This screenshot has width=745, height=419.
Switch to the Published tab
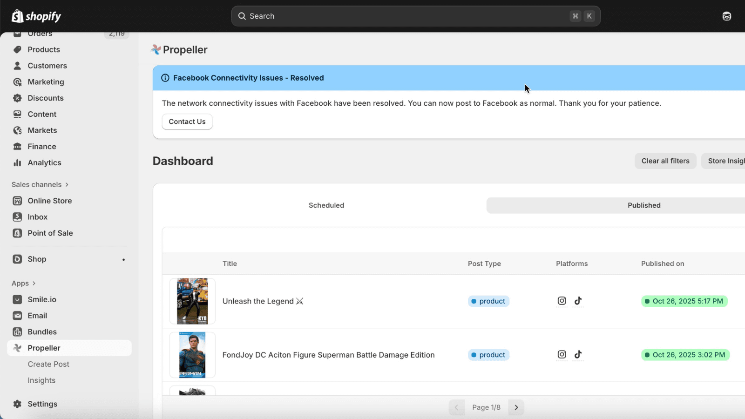coord(644,205)
